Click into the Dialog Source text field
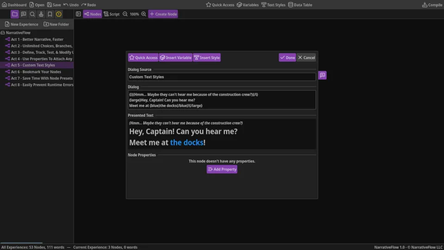This screenshot has width=444, height=250. pyautogui.click(x=222, y=77)
